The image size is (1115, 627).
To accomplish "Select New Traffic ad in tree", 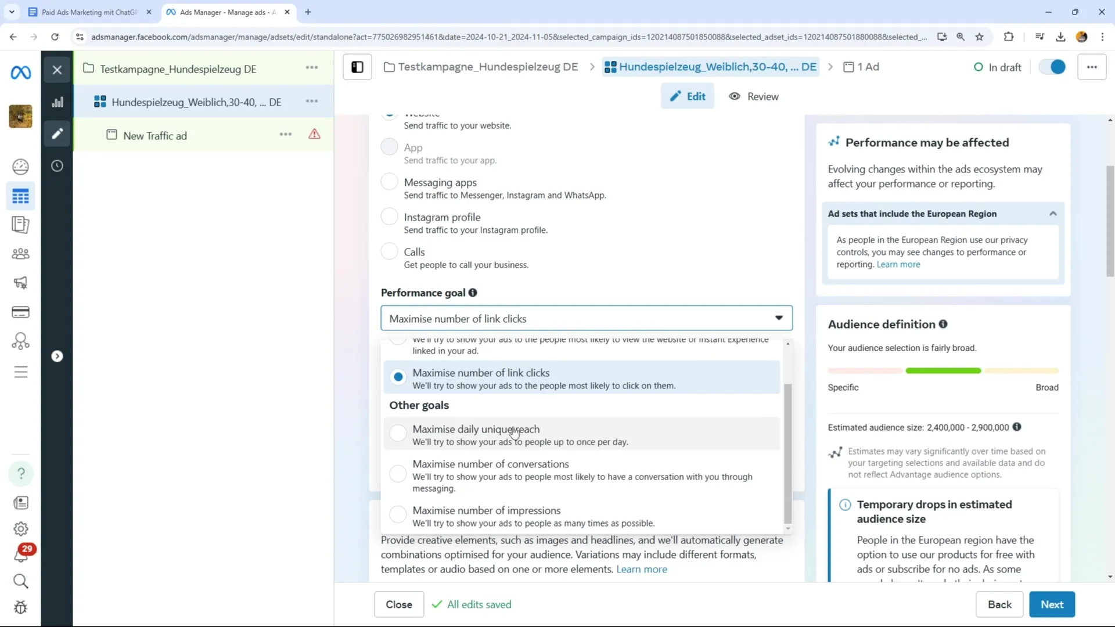I will pyautogui.click(x=155, y=136).
